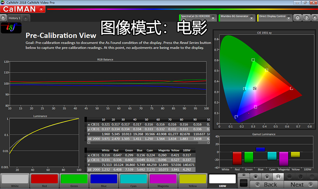Screen dimensions: 318x189
Task: Click the Magenta bar in Gamut Luminance
Action: pos(284,159)
